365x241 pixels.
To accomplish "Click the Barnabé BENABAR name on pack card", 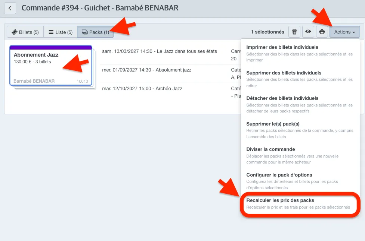I will coord(34,81).
